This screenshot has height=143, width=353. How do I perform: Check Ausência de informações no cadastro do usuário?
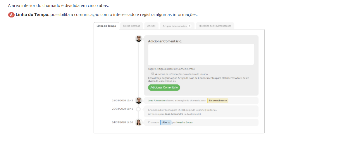(x=153, y=74)
